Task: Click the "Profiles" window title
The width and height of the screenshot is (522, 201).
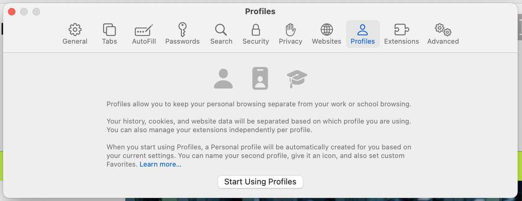Action: coord(260,11)
